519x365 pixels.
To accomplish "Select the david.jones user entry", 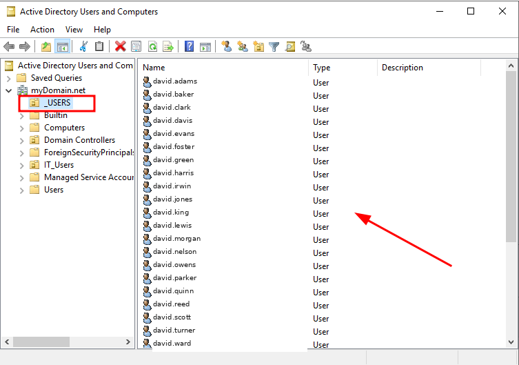I will (172, 199).
